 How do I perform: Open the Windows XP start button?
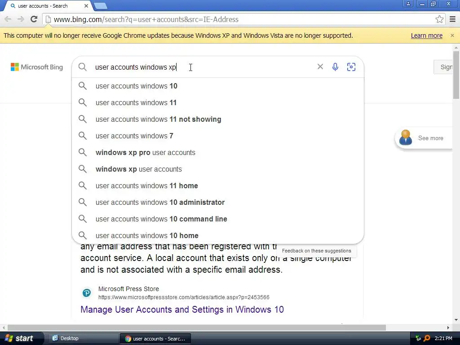click(x=21, y=338)
